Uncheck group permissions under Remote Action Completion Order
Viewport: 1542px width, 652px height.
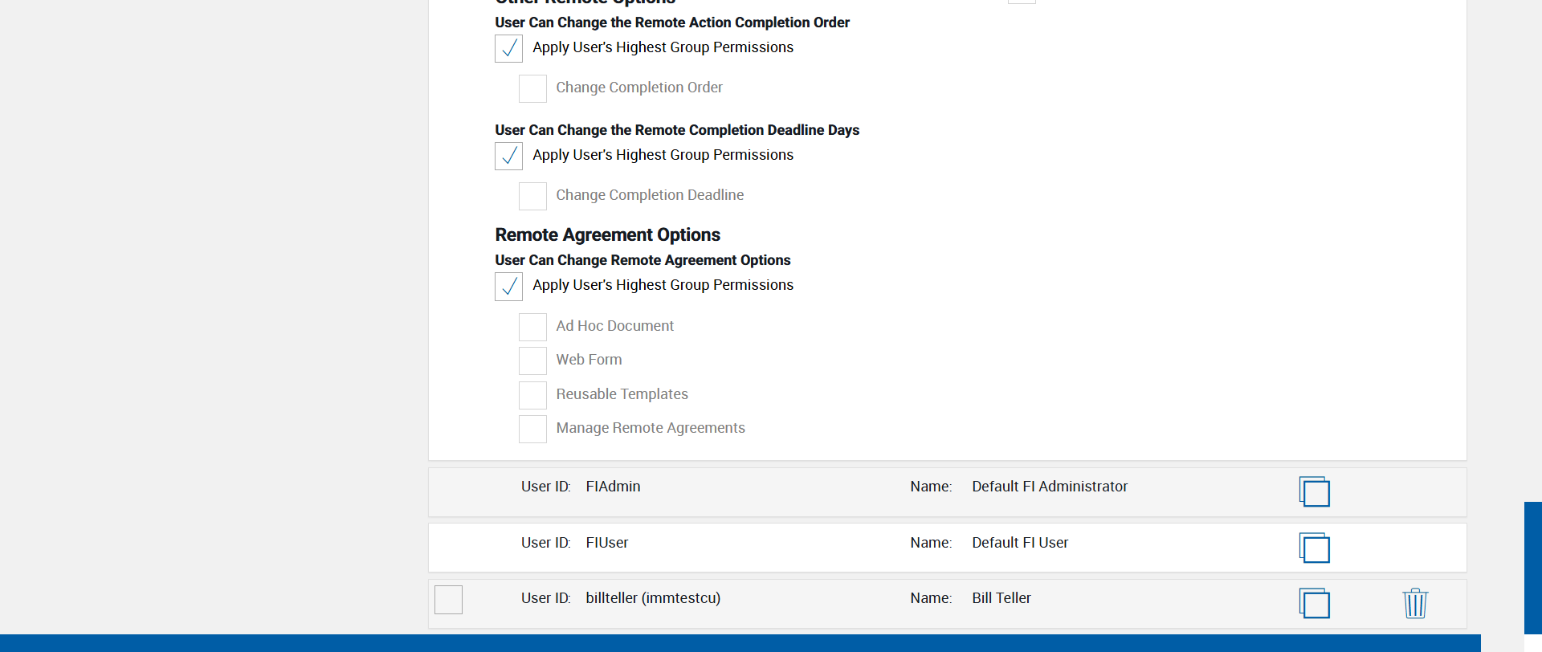tap(508, 49)
